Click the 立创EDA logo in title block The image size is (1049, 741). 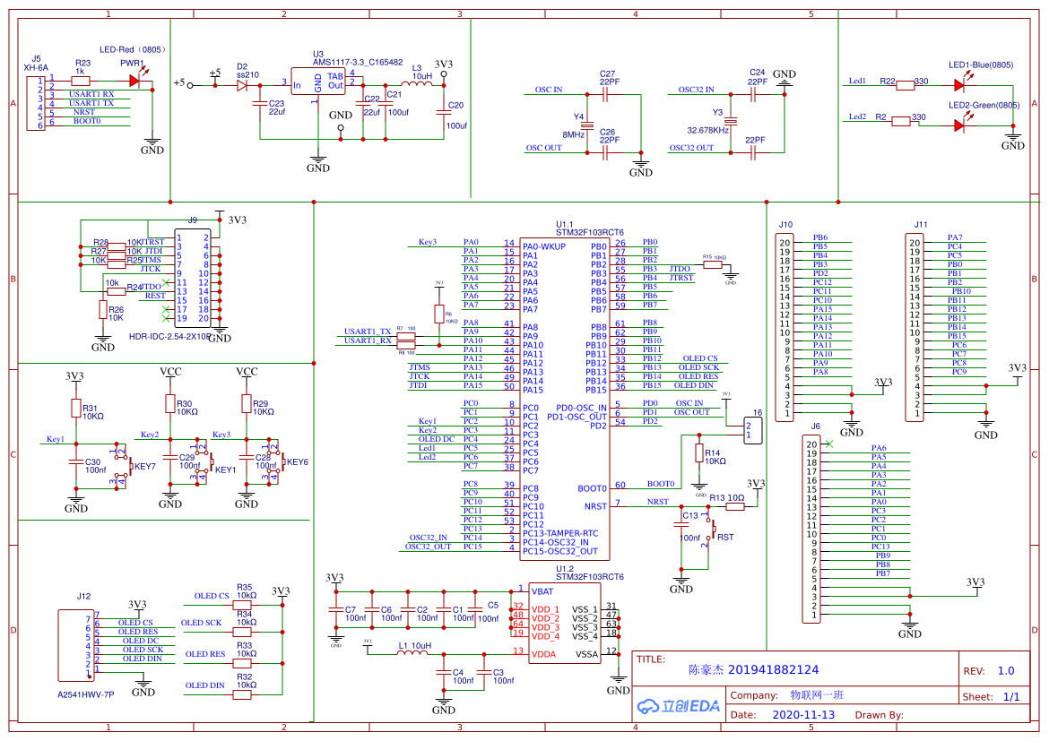point(681,706)
